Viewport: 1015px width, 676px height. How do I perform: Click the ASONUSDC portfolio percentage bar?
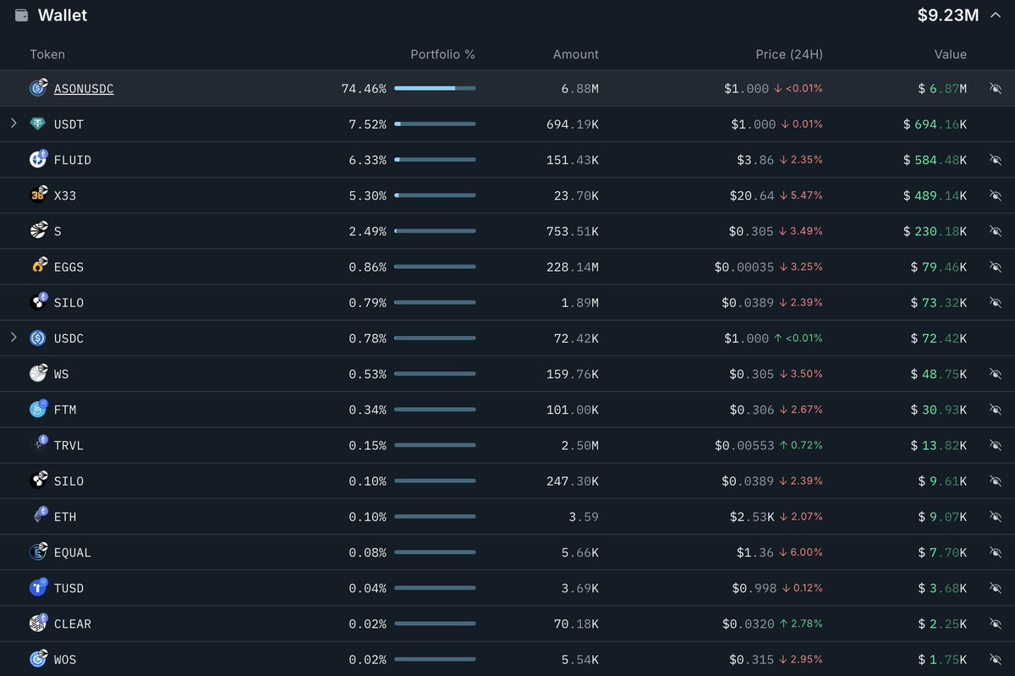[435, 88]
